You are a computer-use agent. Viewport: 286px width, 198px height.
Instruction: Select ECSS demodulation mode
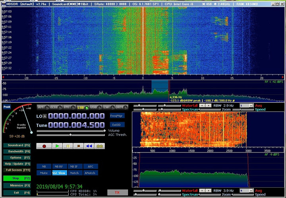(56, 107)
